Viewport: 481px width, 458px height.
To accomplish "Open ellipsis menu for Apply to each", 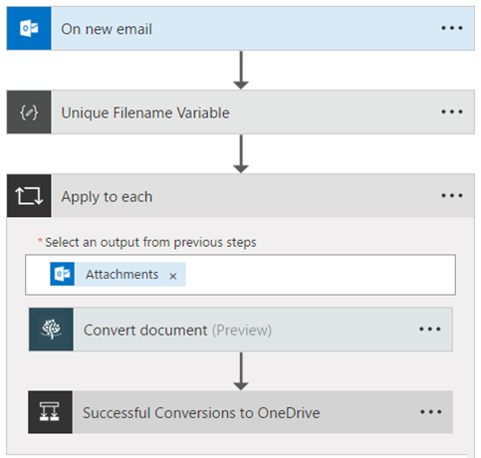I will (x=452, y=196).
